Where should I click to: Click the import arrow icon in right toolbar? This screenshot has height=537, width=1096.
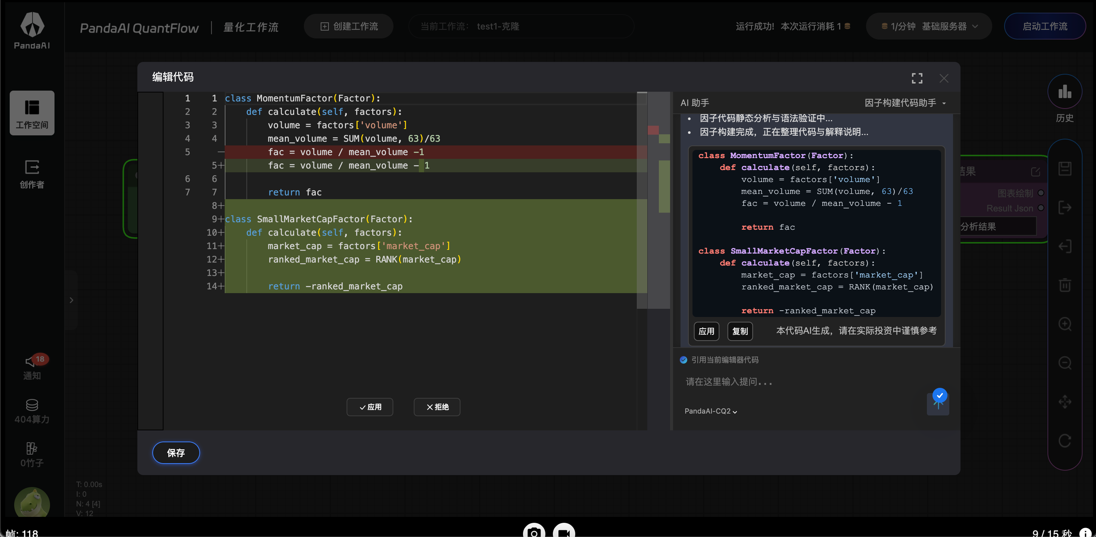[x=1065, y=246]
